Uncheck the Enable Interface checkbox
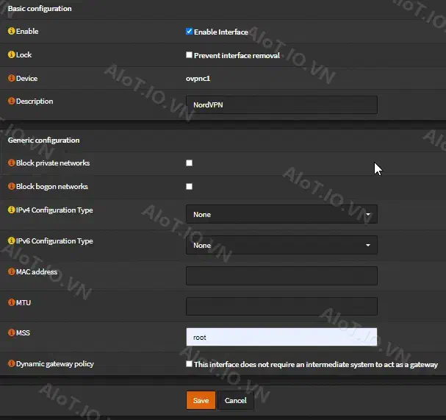The height and width of the screenshot is (420, 446). click(189, 32)
